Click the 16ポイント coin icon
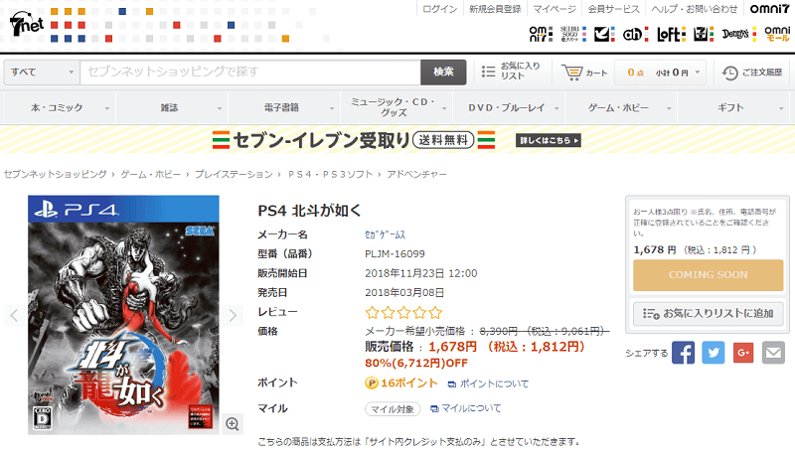The height and width of the screenshot is (457, 795). point(372,383)
